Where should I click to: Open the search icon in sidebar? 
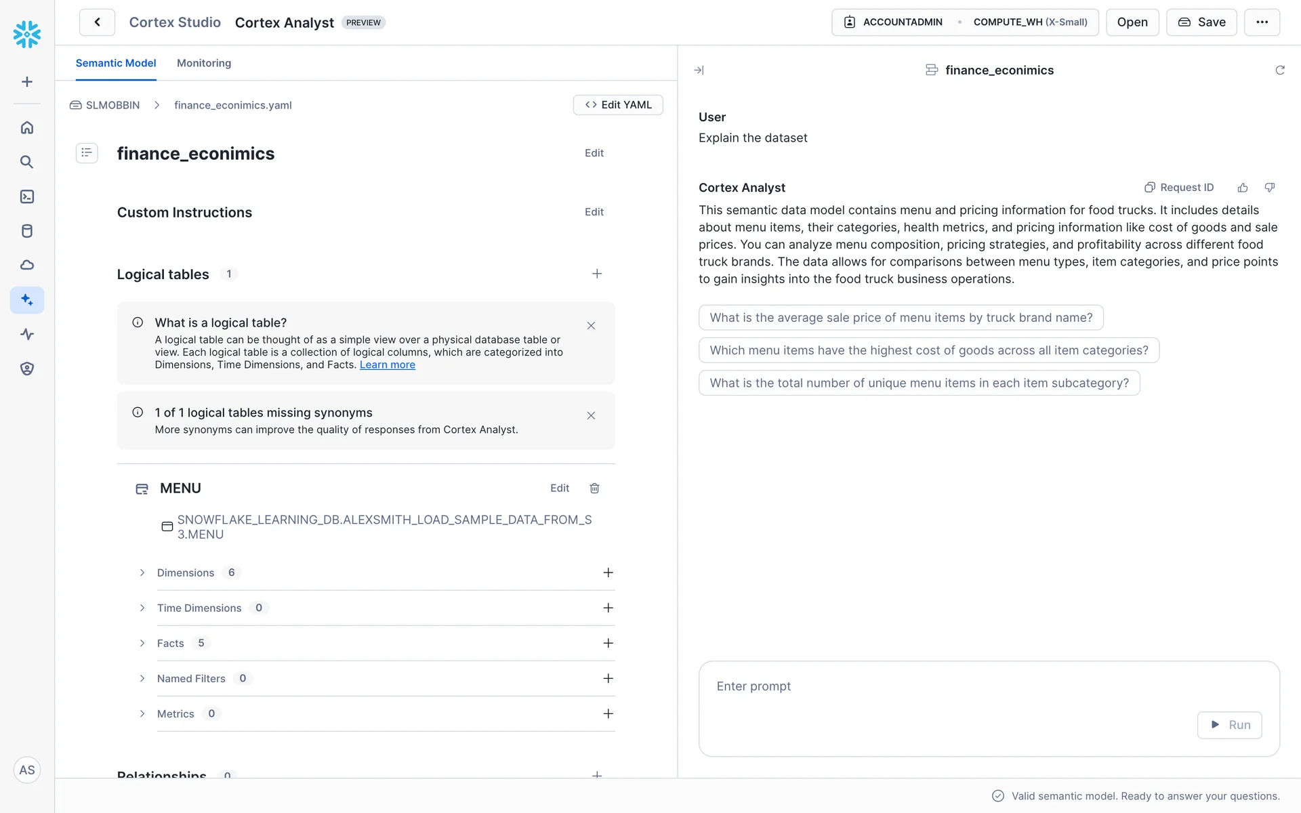(x=27, y=162)
